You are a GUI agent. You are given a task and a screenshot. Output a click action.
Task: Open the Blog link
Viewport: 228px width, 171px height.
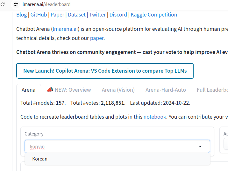click(22, 15)
